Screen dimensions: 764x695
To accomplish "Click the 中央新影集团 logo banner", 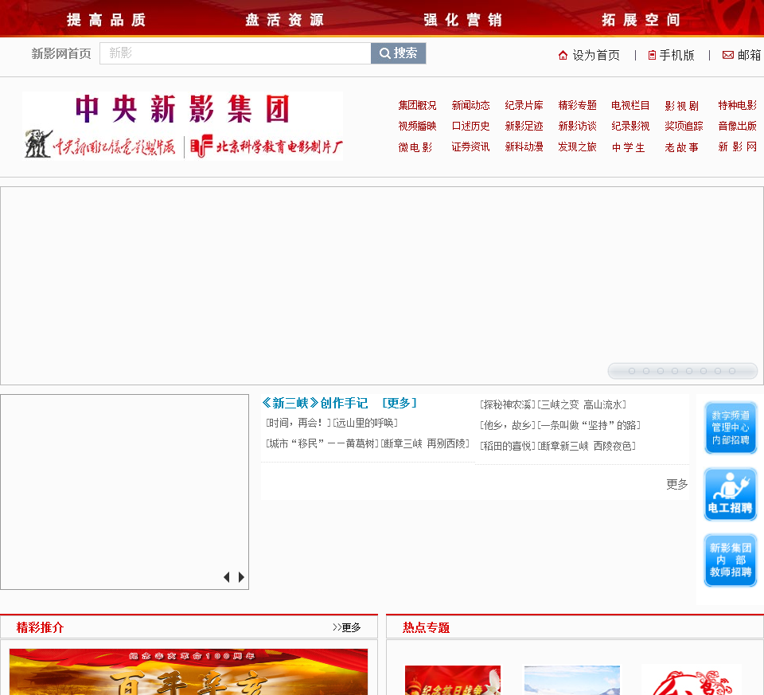I will [183, 127].
